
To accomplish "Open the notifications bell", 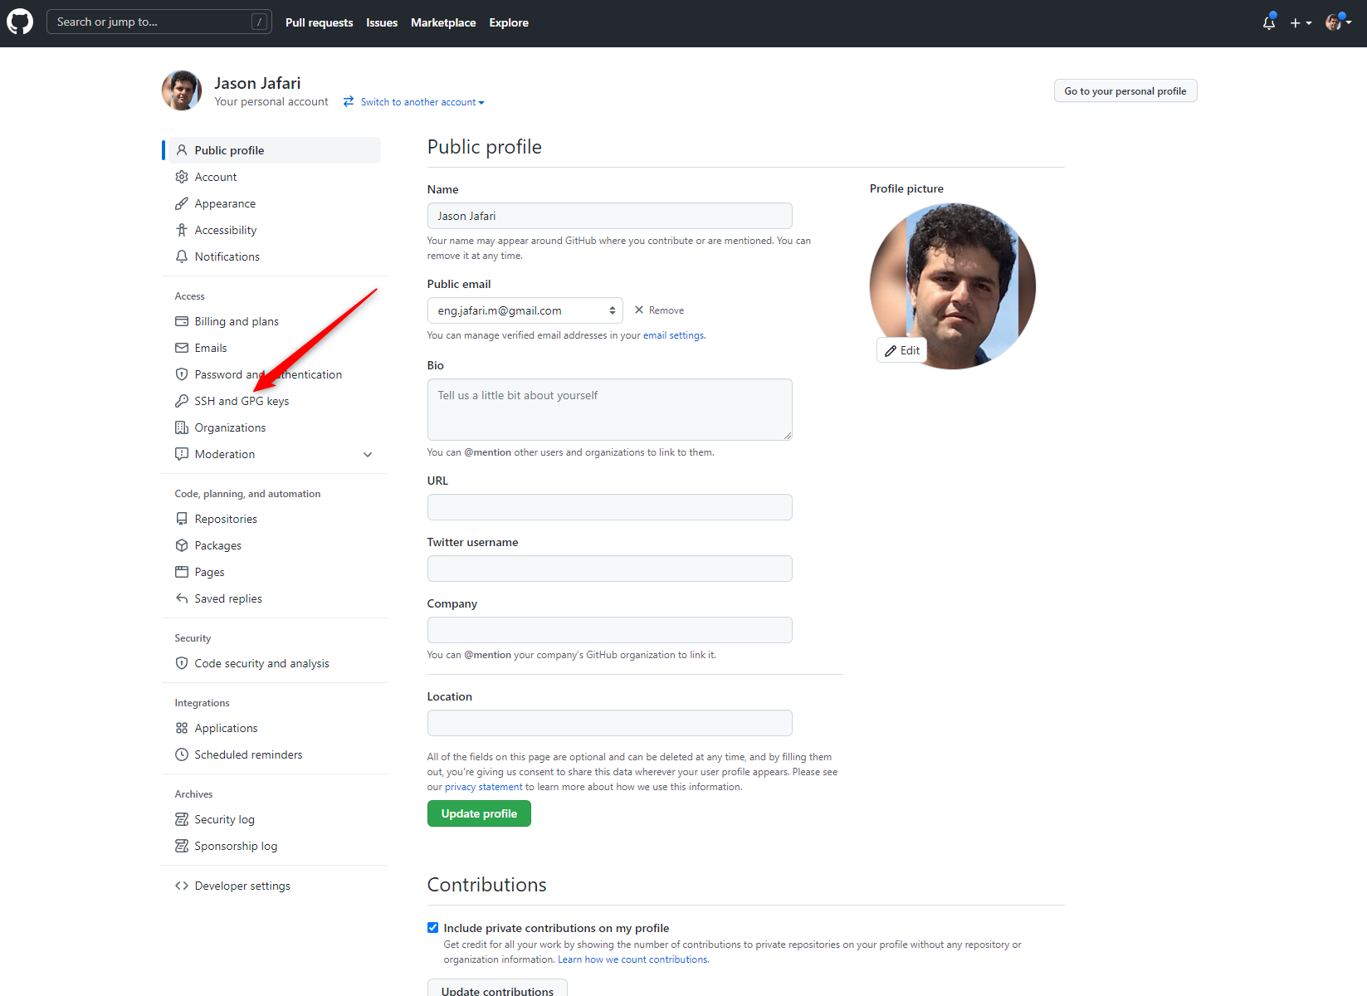I will pyautogui.click(x=1269, y=22).
